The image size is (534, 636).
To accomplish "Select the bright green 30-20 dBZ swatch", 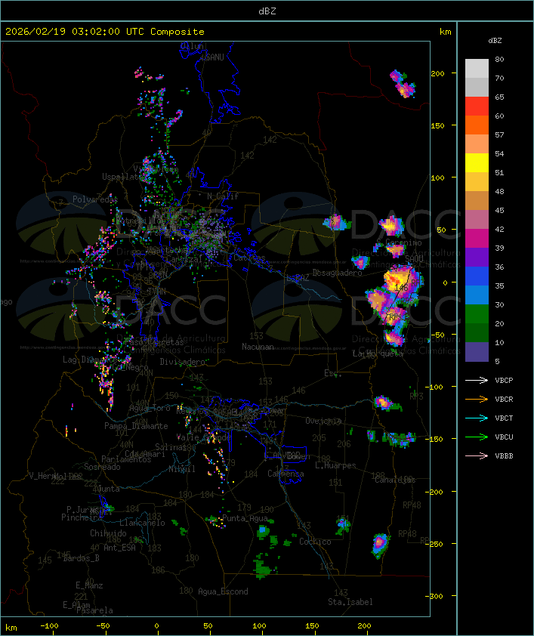I will click(477, 314).
